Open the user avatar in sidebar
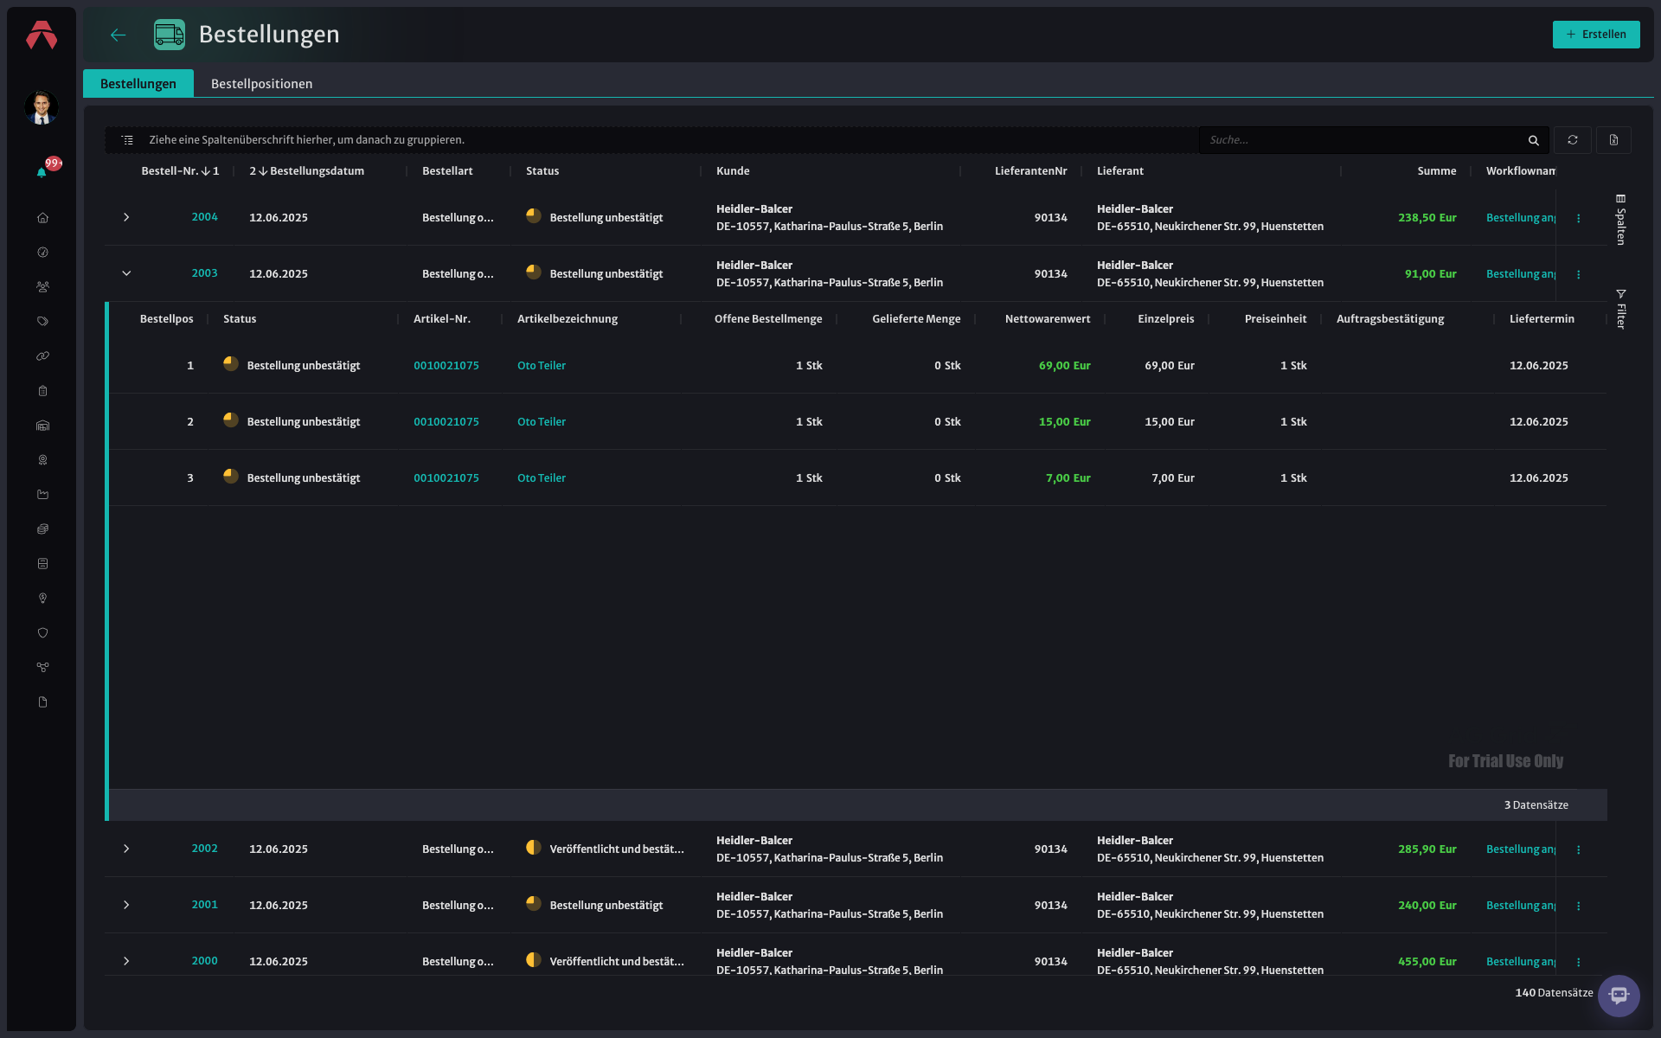This screenshot has width=1661, height=1038. 42,107
